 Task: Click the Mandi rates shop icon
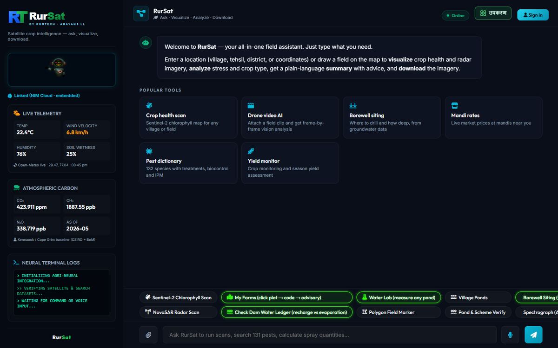(455, 106)
